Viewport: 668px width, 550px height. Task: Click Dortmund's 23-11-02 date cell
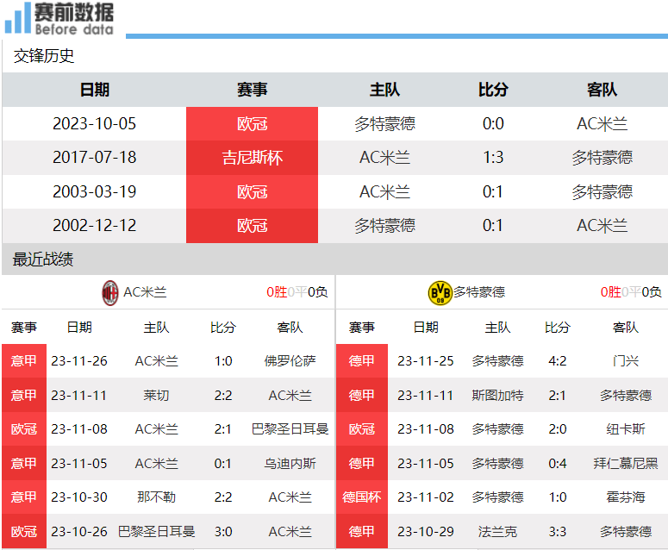[x=426, y=497]
